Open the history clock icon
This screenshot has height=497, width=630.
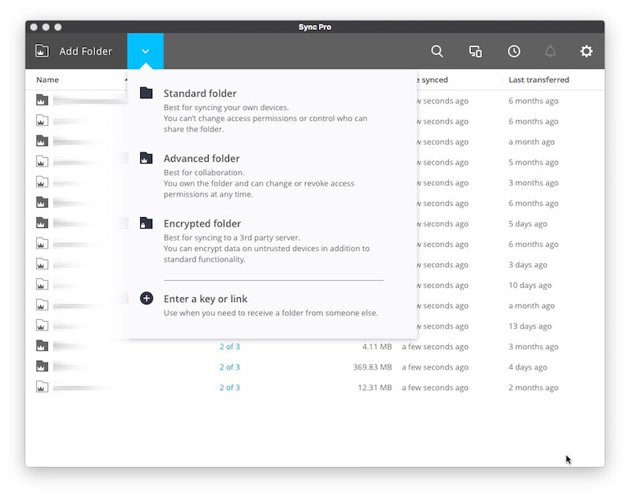pos(513,51)
